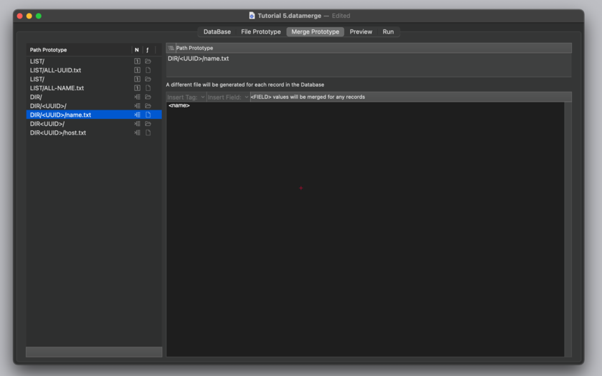
Task: Select the Merge Prototype tab
Action: click(x=315, y=32)
